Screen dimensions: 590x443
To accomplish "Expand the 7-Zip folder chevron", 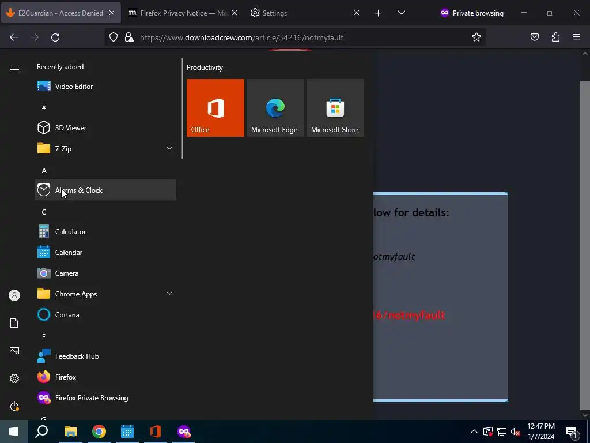I will (x=169, y=148).
